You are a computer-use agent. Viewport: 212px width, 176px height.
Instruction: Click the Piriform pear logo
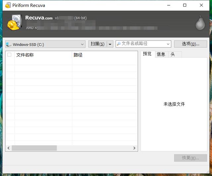tap(200, 22)
